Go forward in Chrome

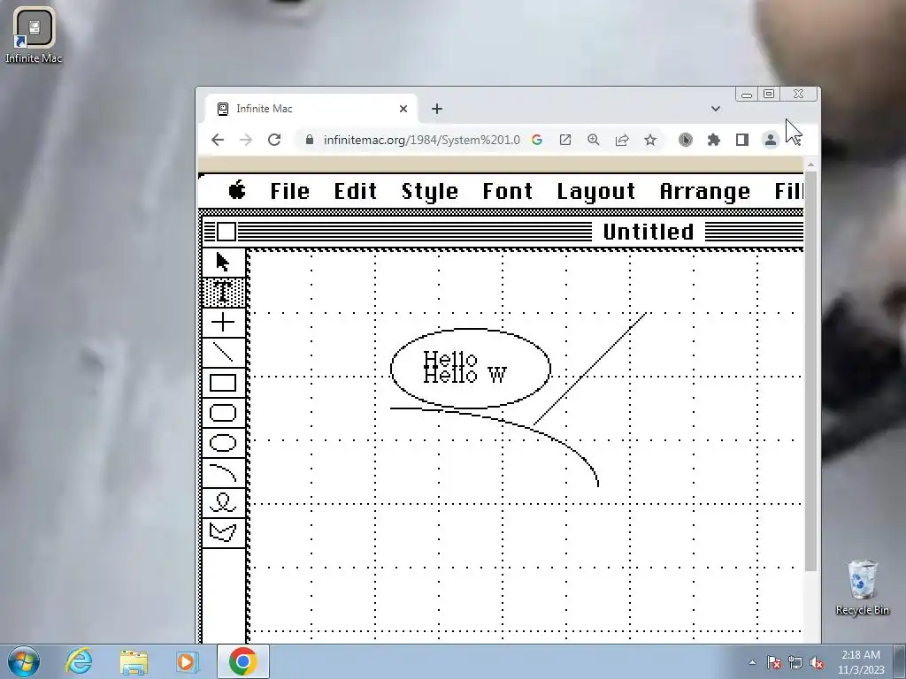point(246,140)
